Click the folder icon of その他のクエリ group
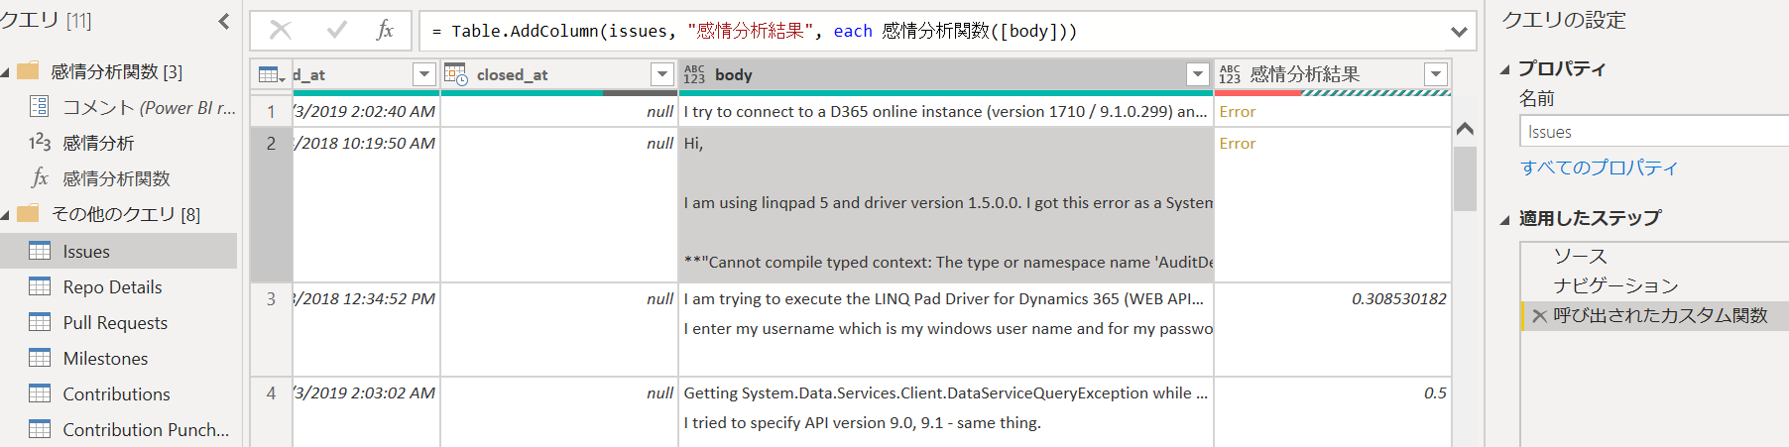 (28, 213)
